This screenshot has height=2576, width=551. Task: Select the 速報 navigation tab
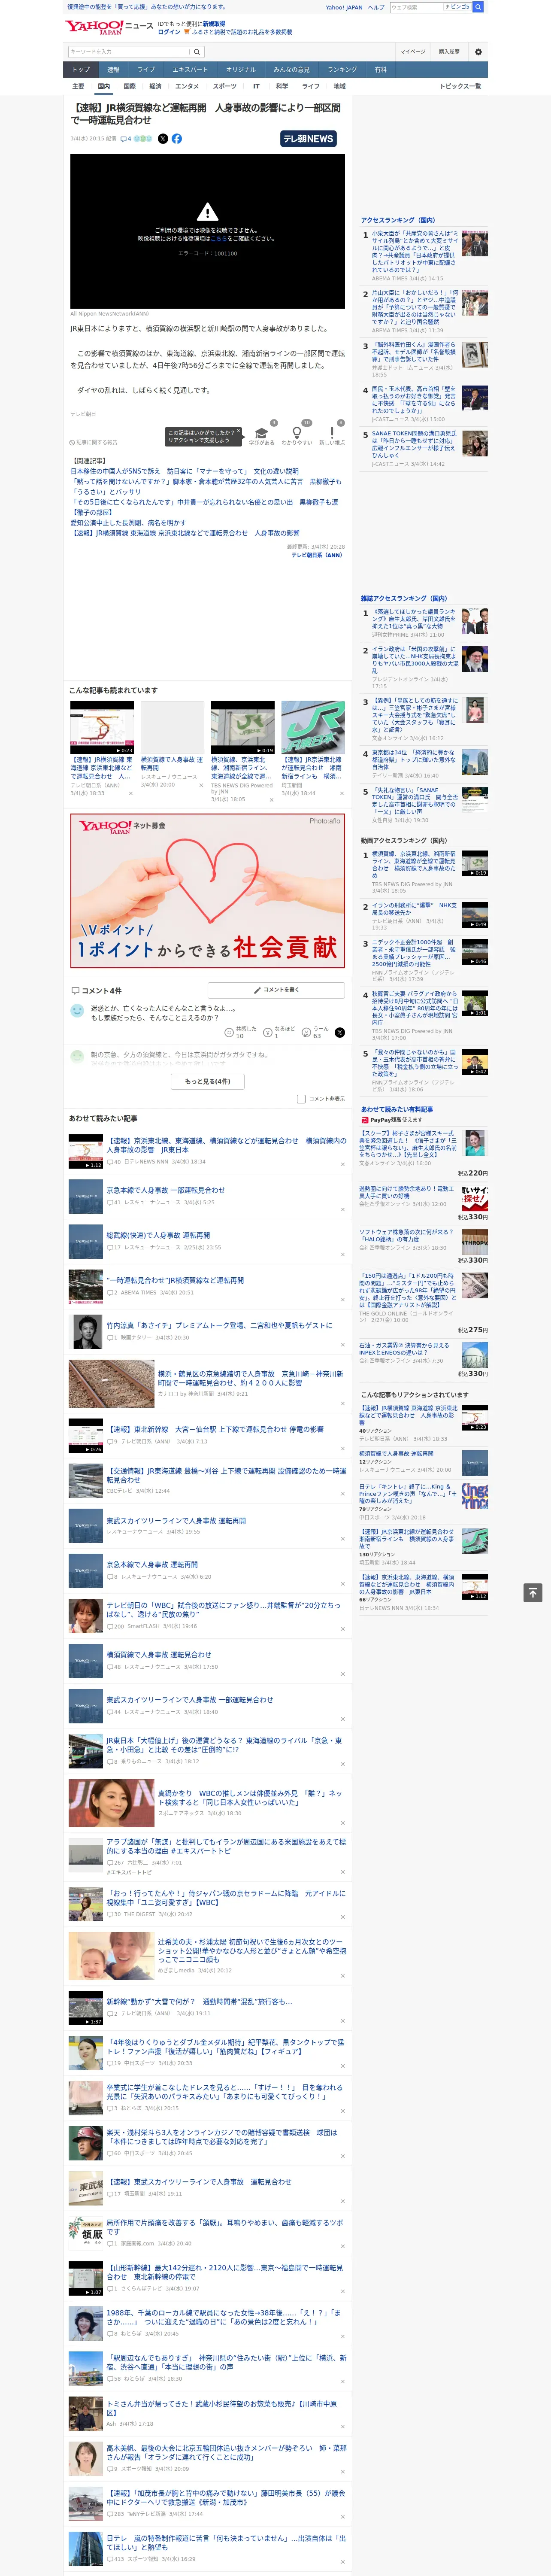click(113, 70)
